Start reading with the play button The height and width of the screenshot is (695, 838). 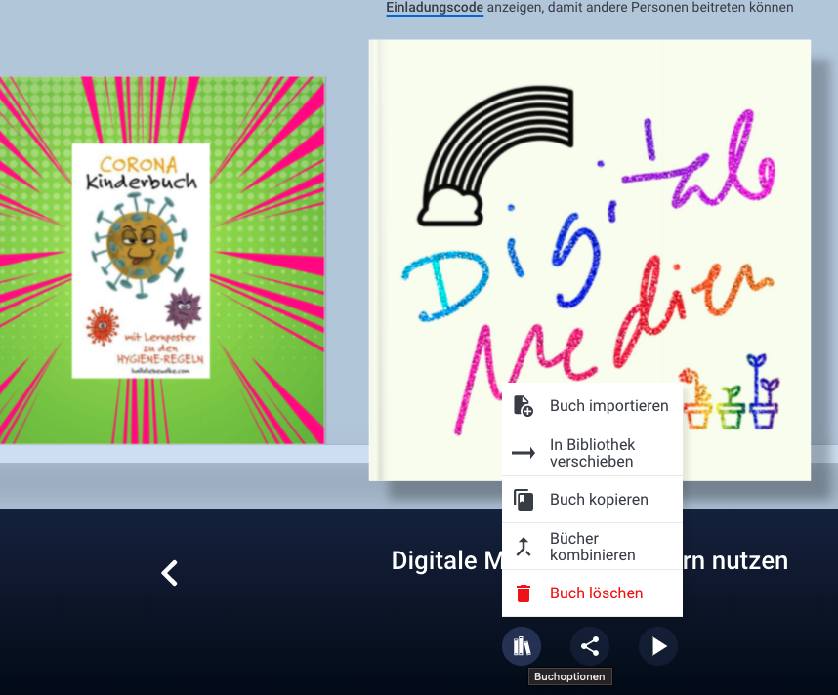tap(658, 646)
